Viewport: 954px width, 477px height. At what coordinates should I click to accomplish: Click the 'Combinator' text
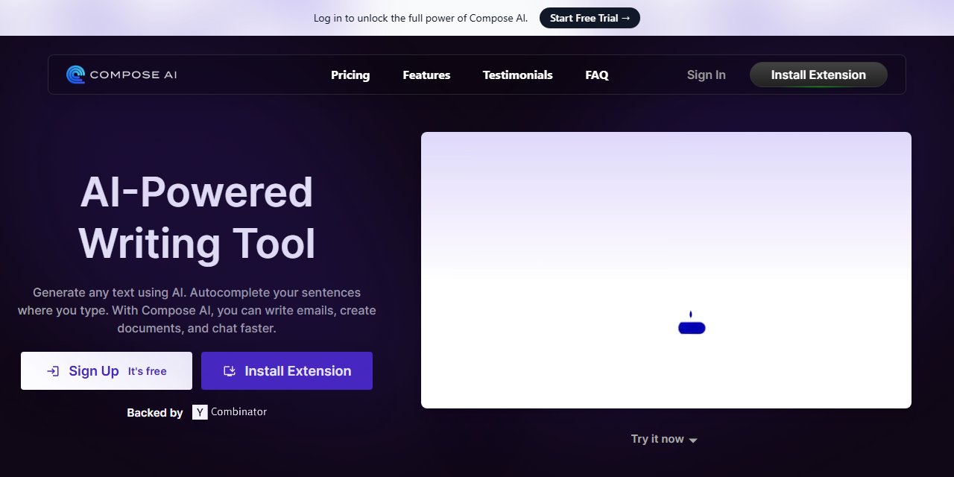[x=238, y=411]
